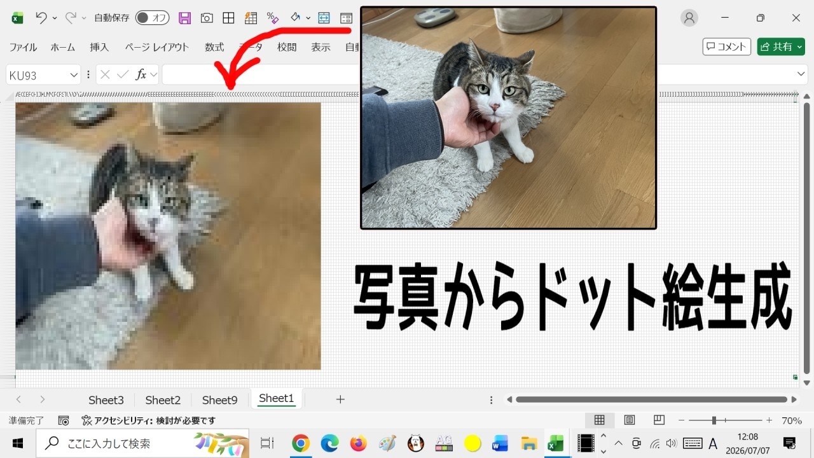The height and width of the screenshot is (458, 814).
Task: Click the formula bar confirm checkmark icon
Action: (123, 74)
